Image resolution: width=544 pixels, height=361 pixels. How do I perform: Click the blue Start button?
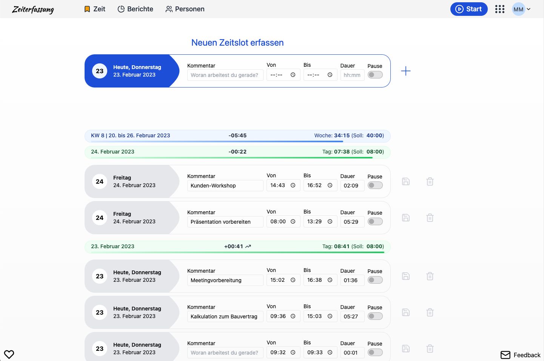point(469,9)
